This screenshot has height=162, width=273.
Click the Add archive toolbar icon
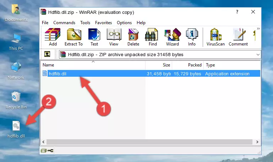tap(53, 37)
